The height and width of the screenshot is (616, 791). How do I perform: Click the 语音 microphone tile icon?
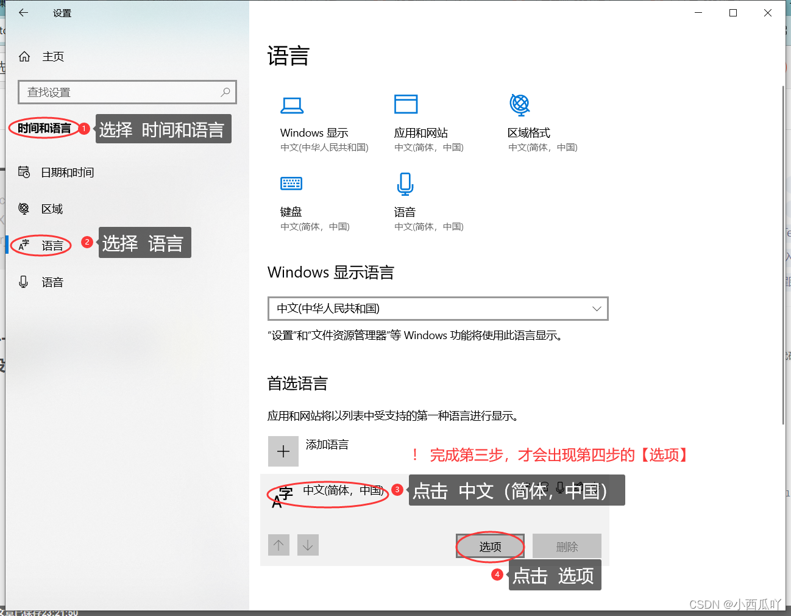tap(405, 184)
